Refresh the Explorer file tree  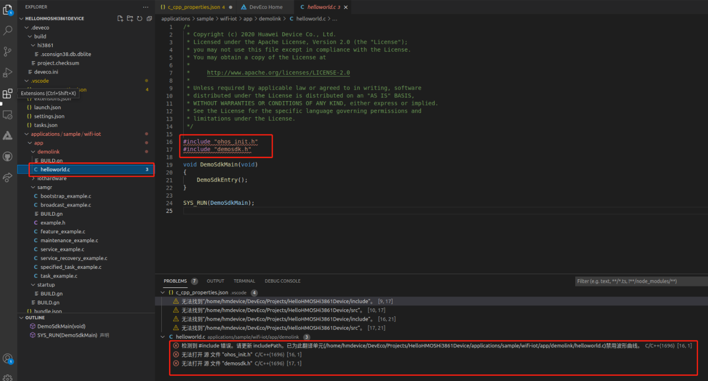(x=139, y=19)
